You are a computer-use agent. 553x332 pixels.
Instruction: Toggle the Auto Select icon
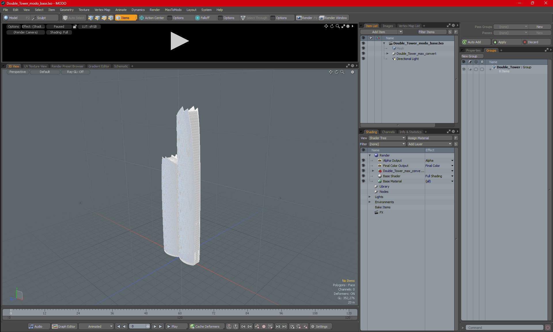(74, 18)
